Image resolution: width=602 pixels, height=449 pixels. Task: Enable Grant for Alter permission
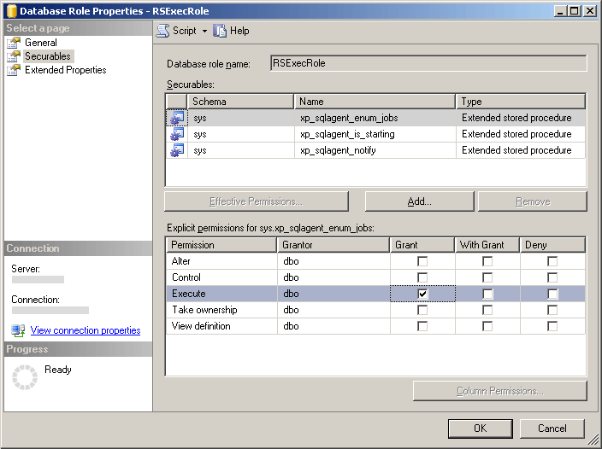click(422, 261)
